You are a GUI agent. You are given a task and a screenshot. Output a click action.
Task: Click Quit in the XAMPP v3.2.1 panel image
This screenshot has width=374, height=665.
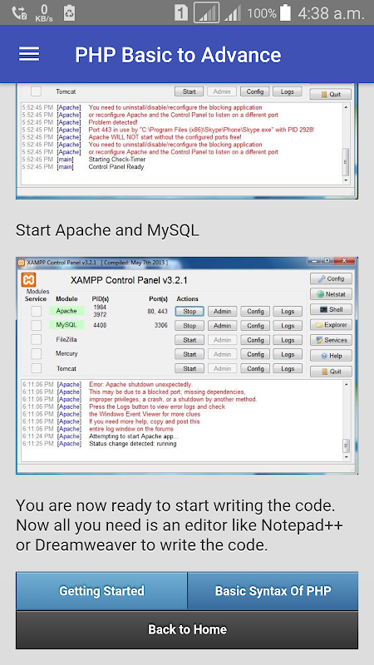point(331,372)
